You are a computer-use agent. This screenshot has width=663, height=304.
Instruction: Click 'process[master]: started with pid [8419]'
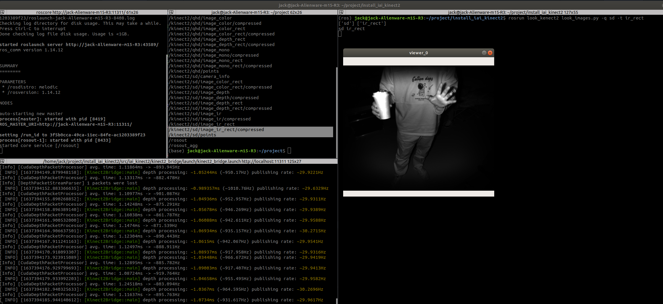(x=53, y=119)
